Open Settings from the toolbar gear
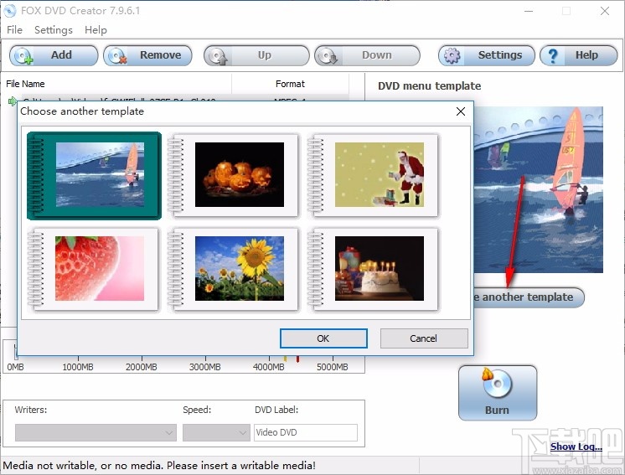Viewport: 625px width, 475px height. 486,55
